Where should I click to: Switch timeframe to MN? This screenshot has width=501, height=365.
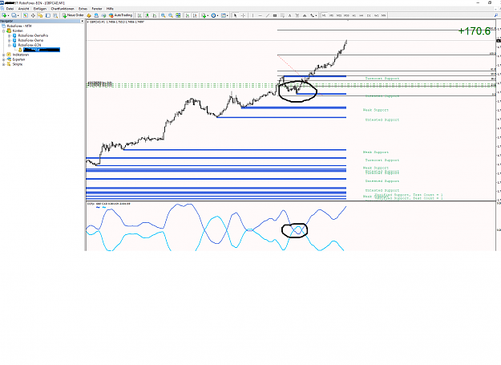pos(383,15)
